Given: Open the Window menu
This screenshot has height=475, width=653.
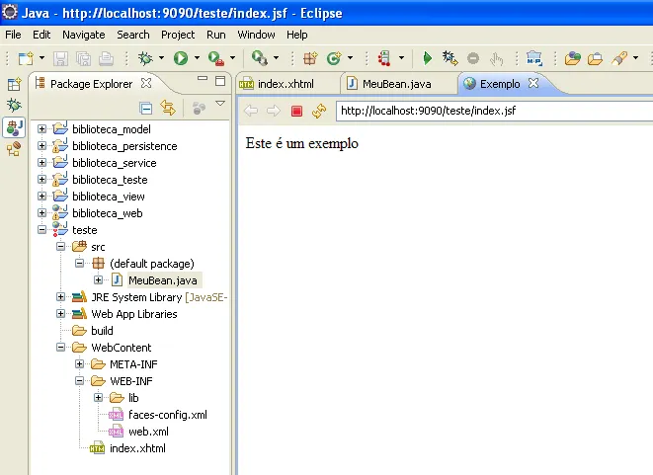Looking at the screenshot, I should 256,35.
